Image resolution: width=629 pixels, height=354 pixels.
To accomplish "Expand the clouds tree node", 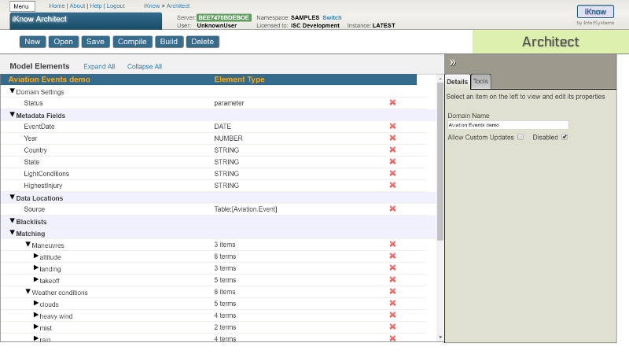I will tap(35, 304).
